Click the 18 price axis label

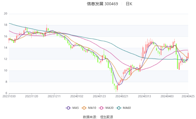(x=5, y=25)
